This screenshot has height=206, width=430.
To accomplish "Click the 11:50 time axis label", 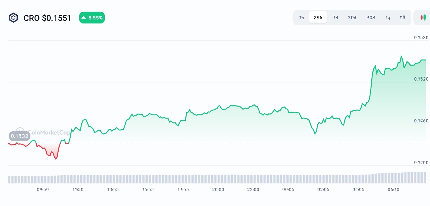I will [x=78, y=189].
